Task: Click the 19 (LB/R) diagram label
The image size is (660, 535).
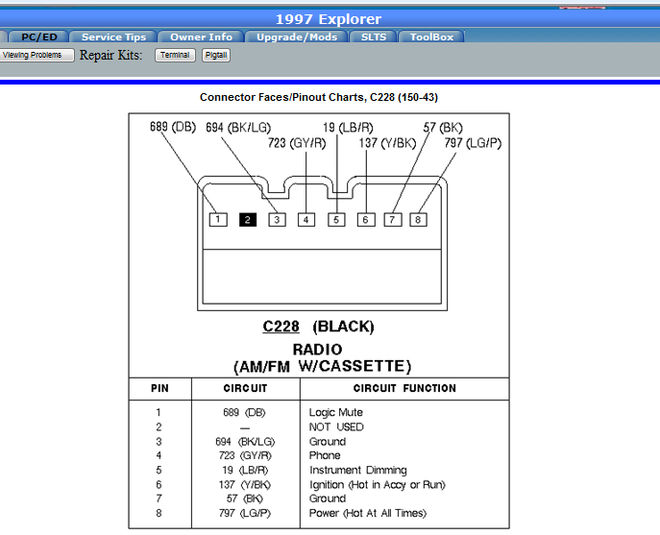Action: [x=348, y=128]
